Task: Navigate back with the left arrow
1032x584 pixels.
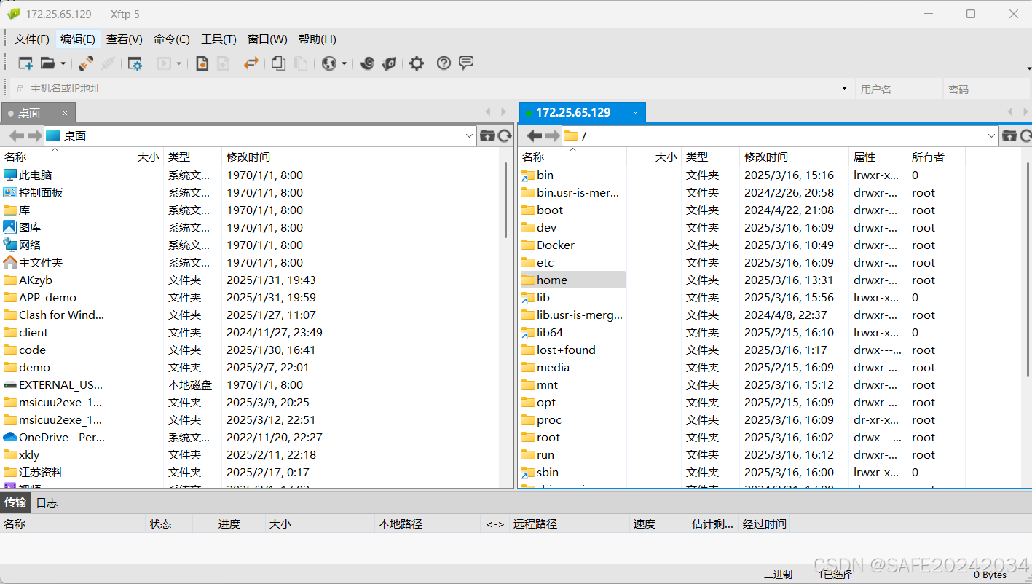Action: [x=535, y=135]
